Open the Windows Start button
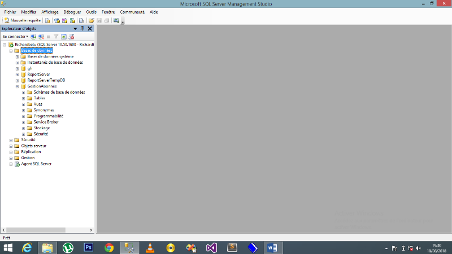 tap(8, 248)
